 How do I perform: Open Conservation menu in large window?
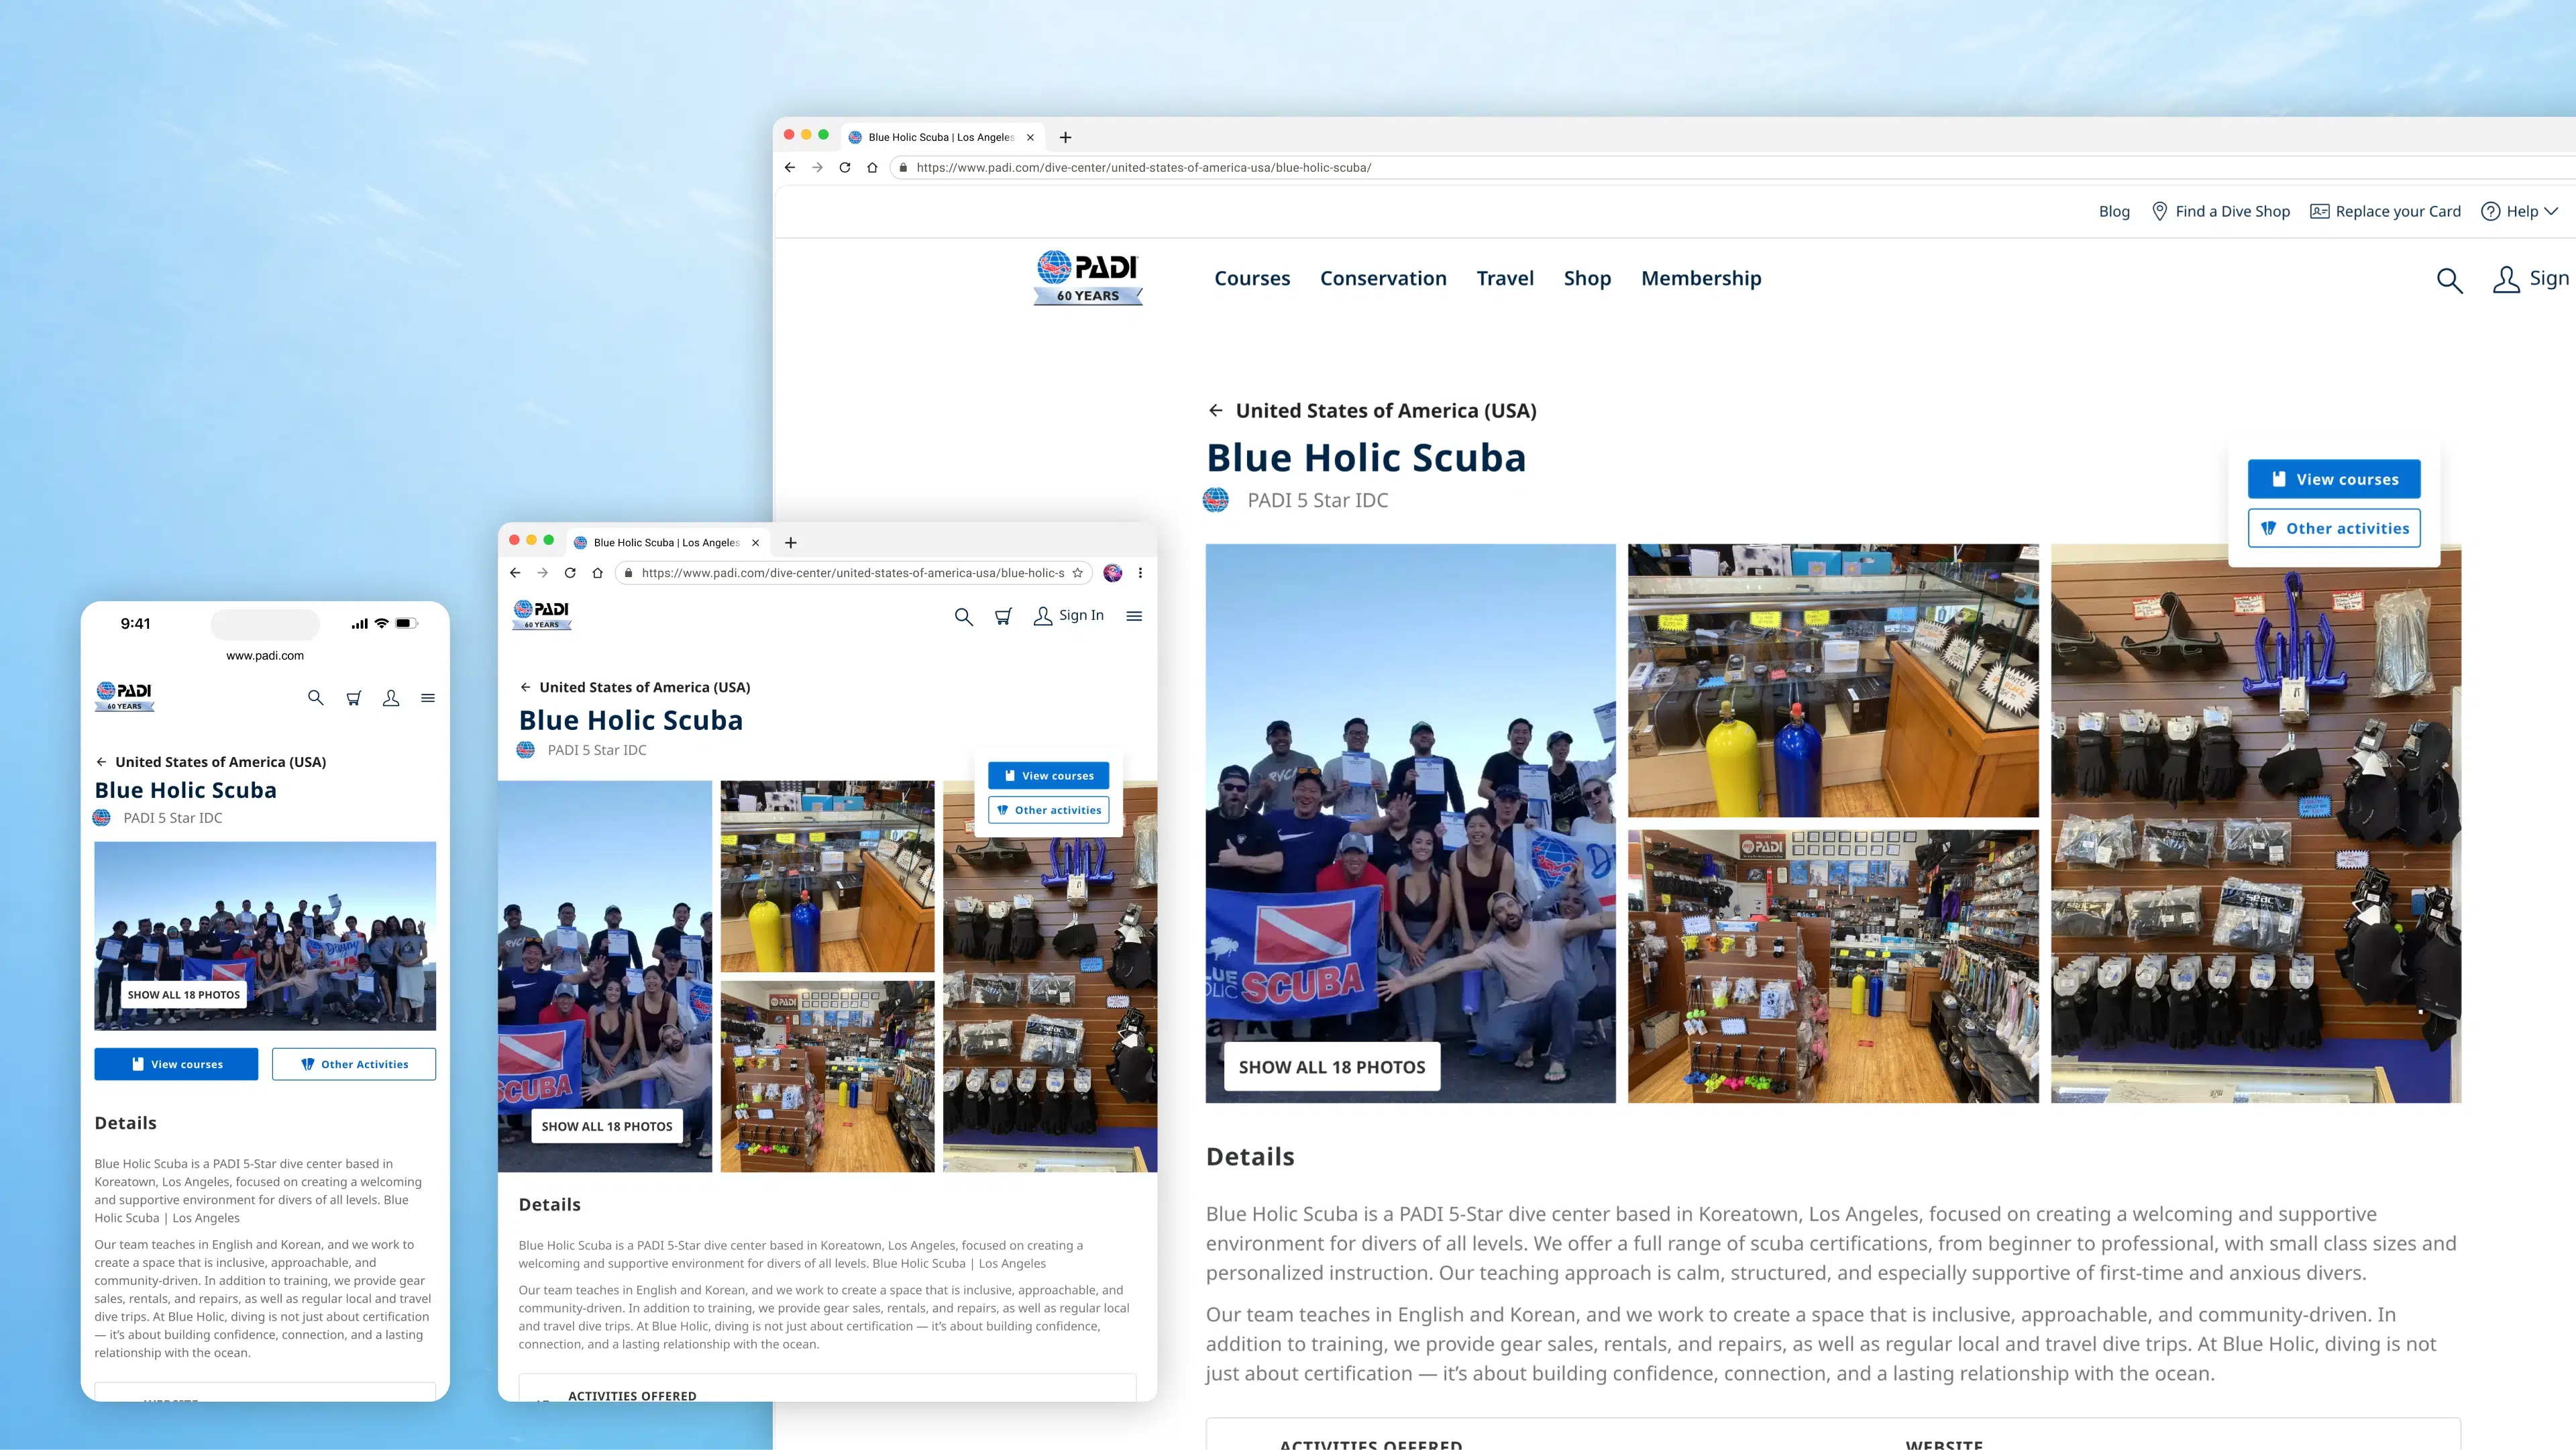coord(1383,278)
